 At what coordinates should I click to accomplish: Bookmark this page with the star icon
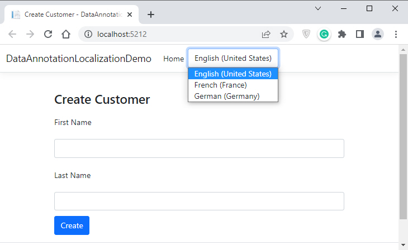(x=284, y=34)
